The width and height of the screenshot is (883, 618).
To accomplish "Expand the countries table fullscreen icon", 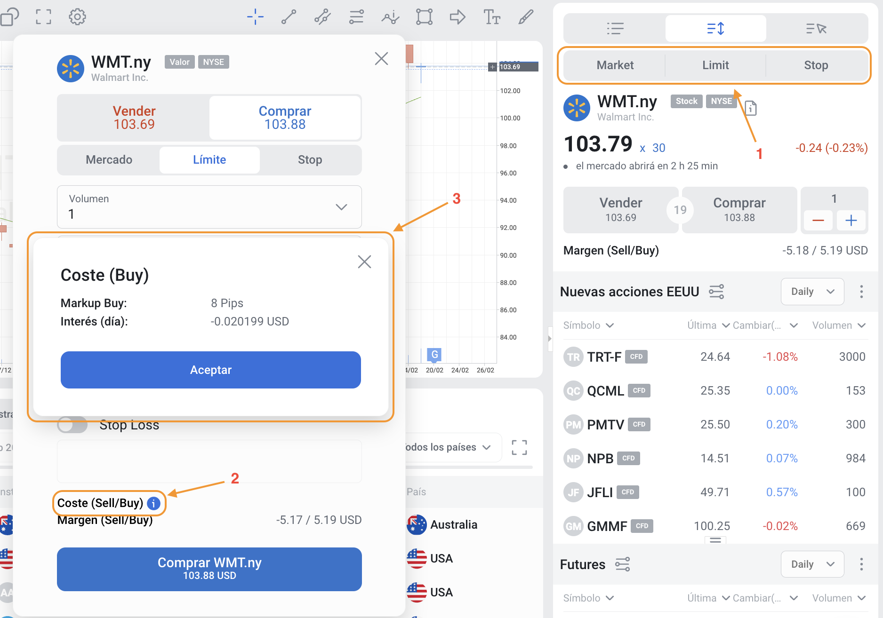I will [519, 447].
